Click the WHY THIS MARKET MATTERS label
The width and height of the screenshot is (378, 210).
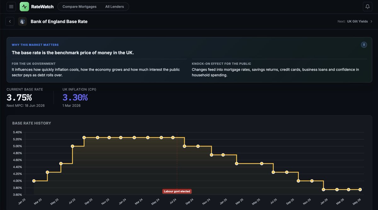click(x=35, y=45)
